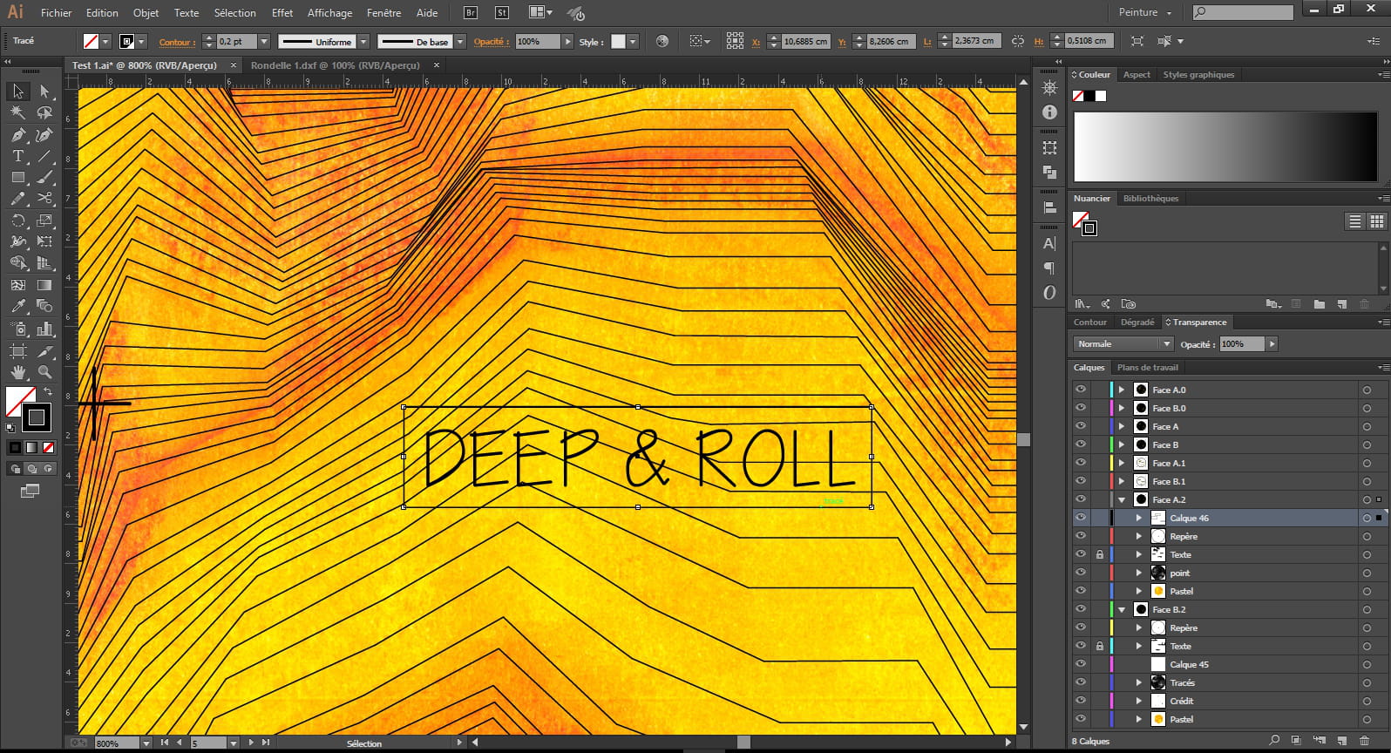Click the Opacité link in control bar

(x=492, y=42)
